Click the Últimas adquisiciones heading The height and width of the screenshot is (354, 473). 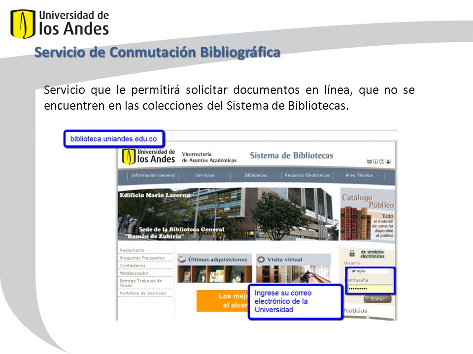(x=217, y=260)
